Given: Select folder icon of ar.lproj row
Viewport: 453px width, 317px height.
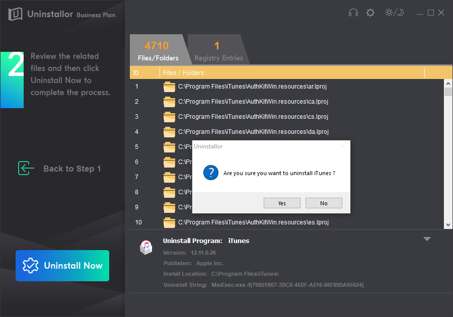Looking at the screenshot, I should click(x=169, y=87).
